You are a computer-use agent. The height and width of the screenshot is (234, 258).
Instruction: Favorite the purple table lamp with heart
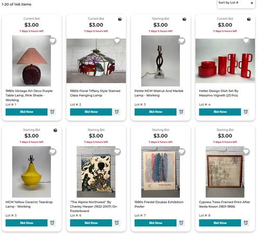pyautogui.click(x=53, y=41)
